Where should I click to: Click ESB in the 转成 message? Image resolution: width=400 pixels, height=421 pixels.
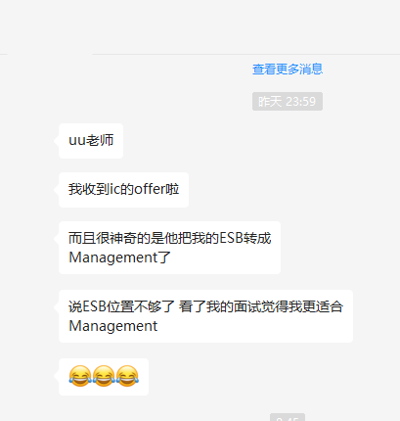(x=231, y=238)
